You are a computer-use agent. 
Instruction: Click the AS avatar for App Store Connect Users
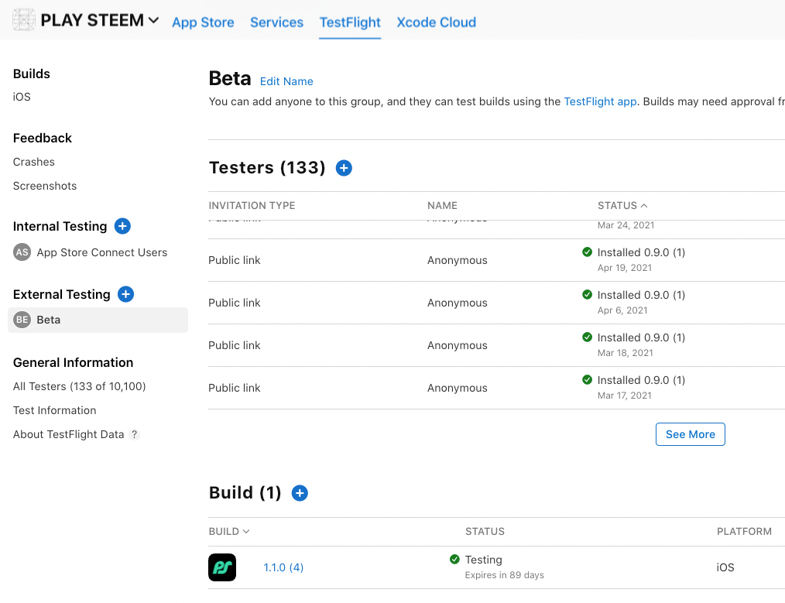(22, 252)
